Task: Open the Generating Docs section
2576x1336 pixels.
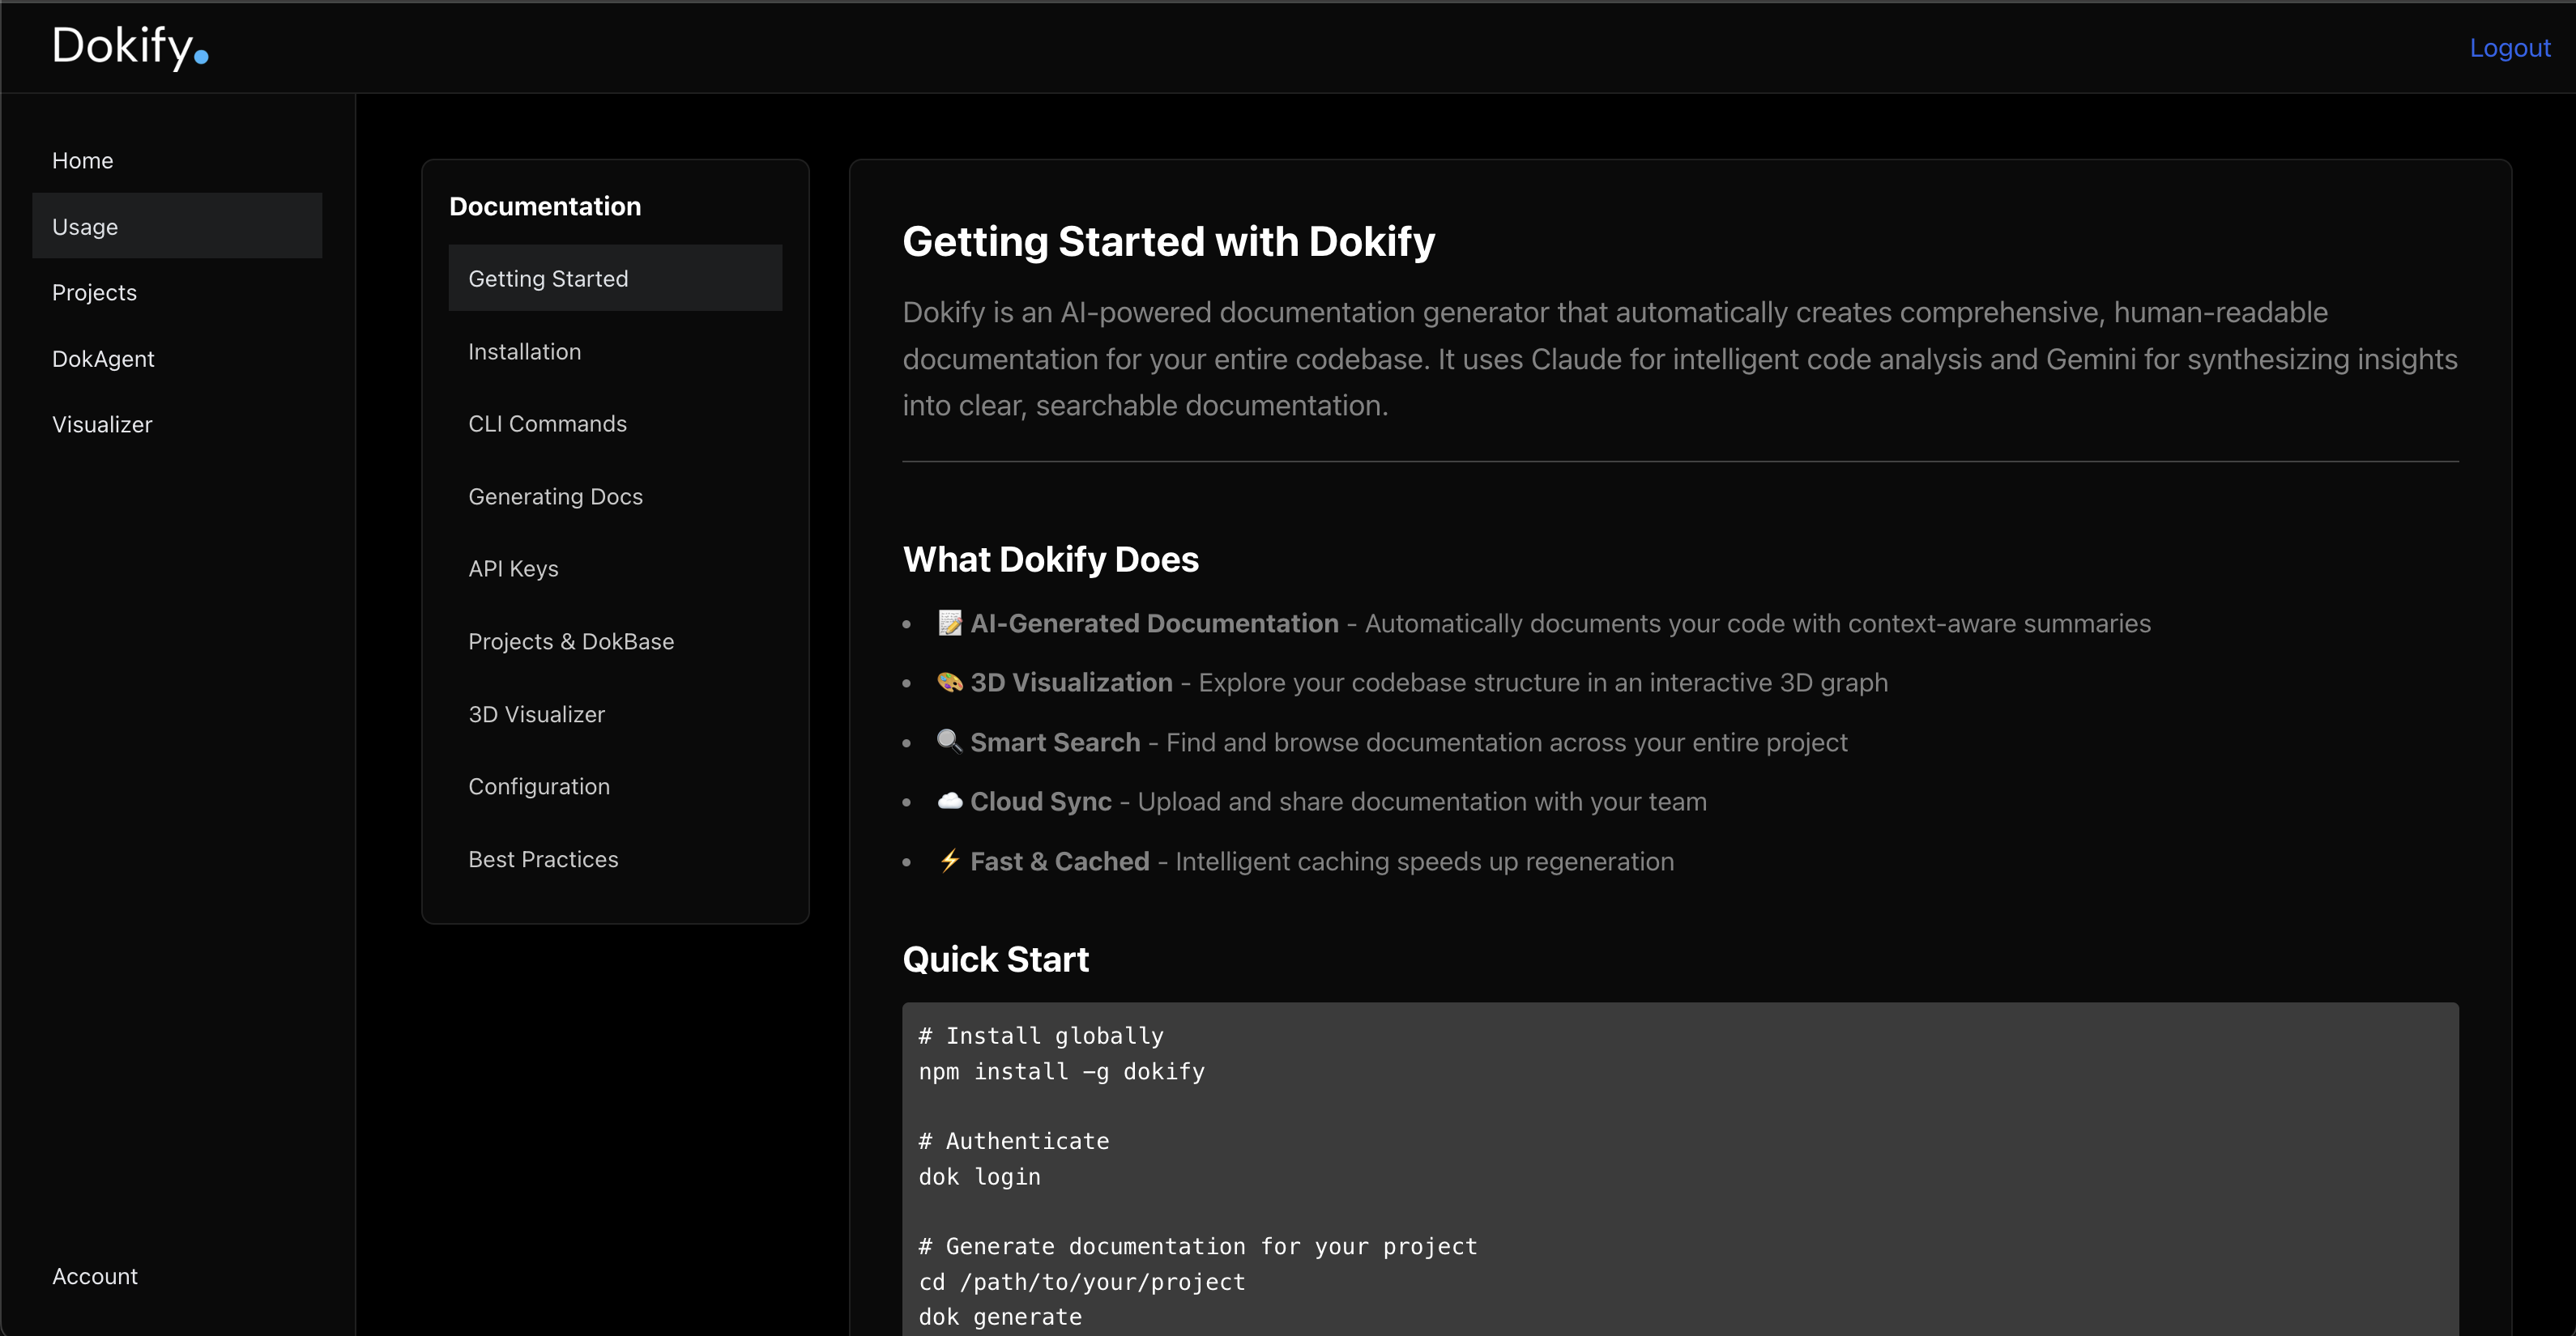Action: (x=555, y=496)
